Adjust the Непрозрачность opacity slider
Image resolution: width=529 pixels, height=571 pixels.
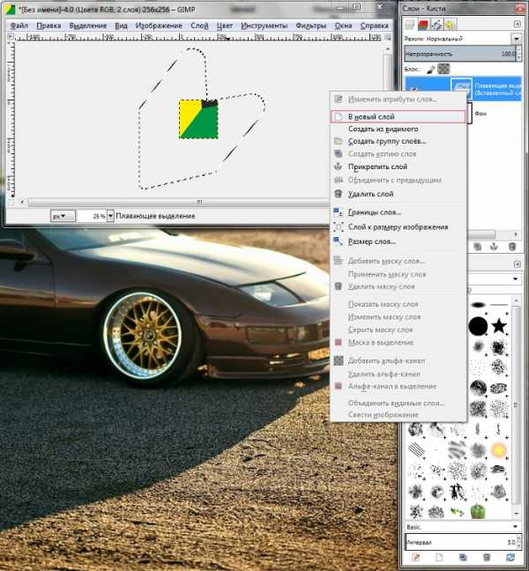pyautogui.click(x=459, y=54)
